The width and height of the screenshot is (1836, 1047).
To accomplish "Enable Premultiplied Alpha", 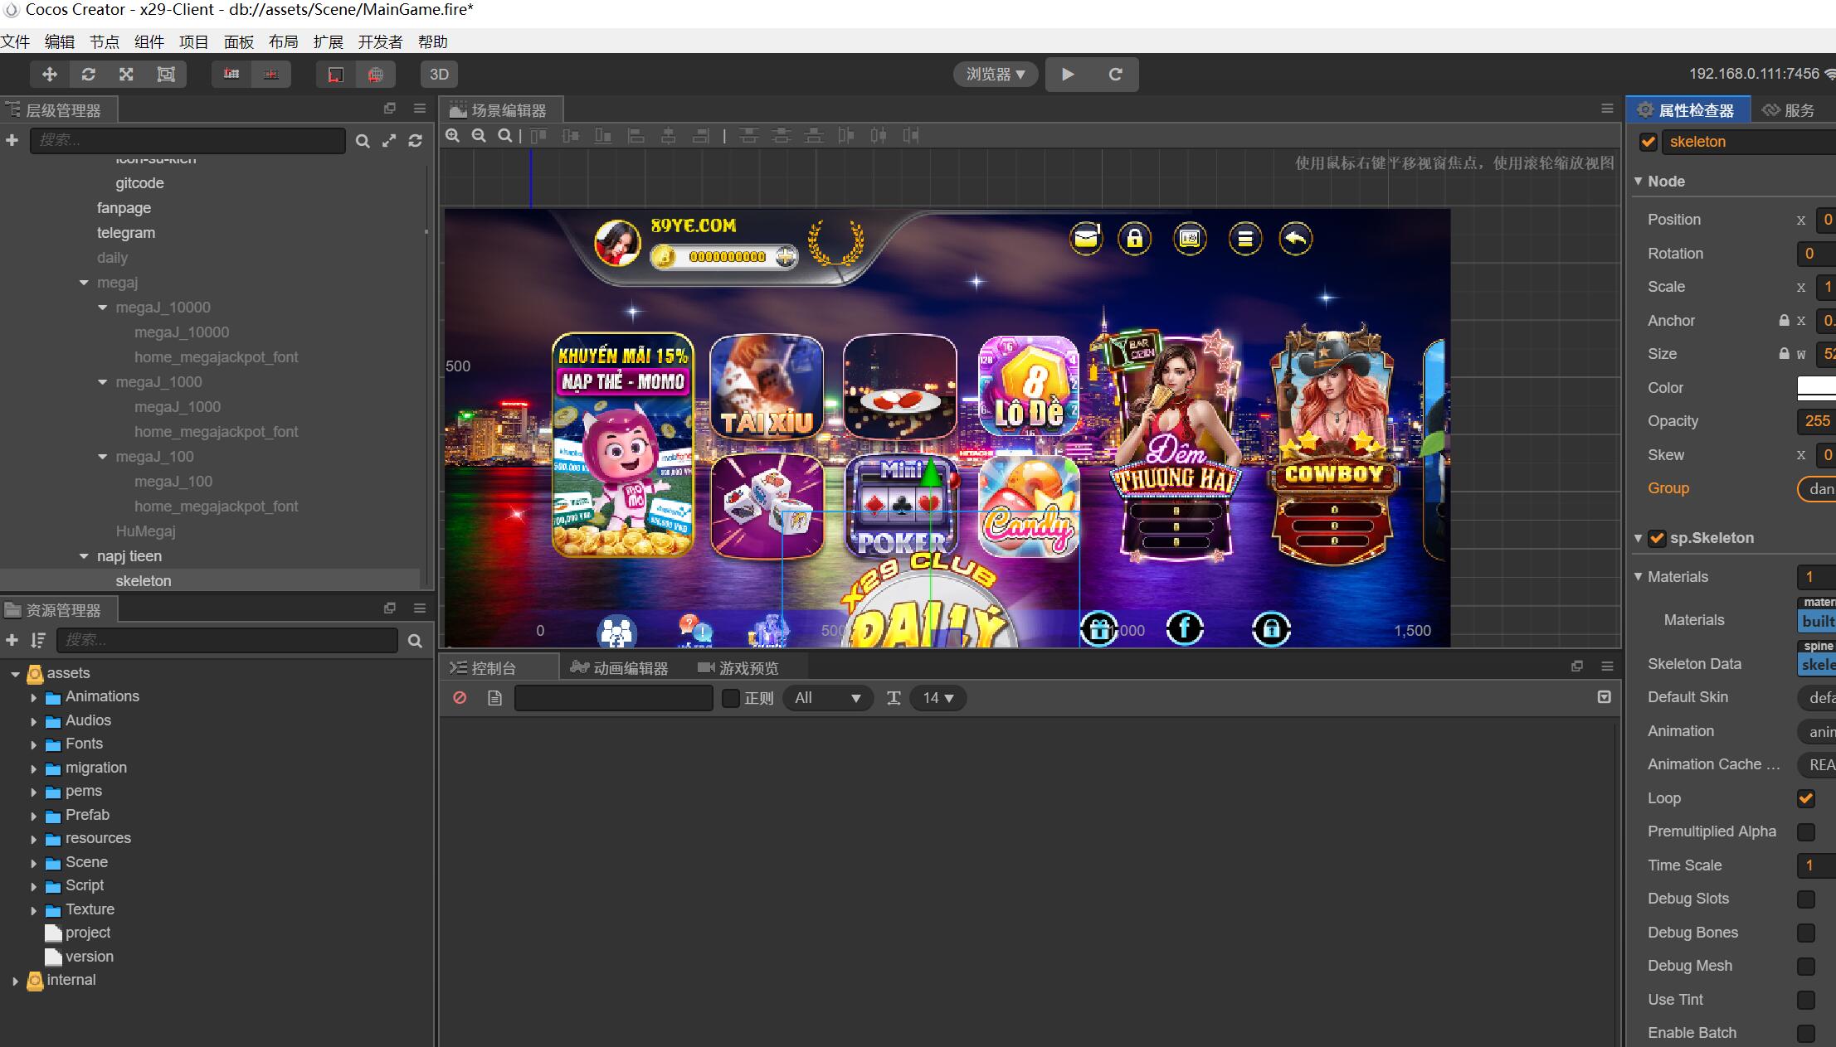I will click(1806, 831).
